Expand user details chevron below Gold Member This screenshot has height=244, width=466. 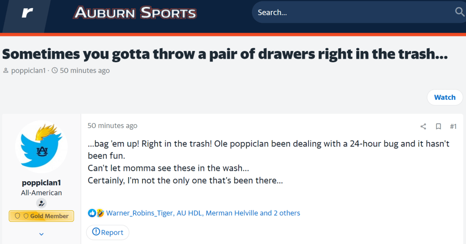41,234
